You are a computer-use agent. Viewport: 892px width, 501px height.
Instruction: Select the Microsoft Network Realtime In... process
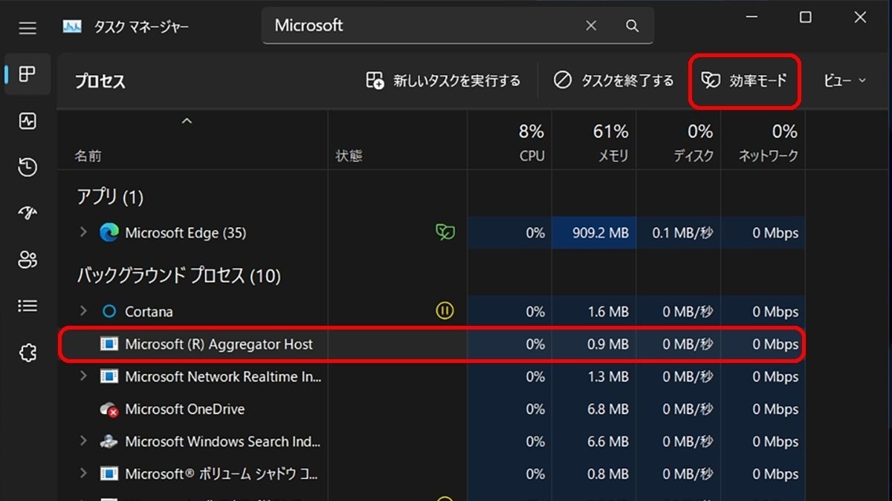(x=223, y=377)
